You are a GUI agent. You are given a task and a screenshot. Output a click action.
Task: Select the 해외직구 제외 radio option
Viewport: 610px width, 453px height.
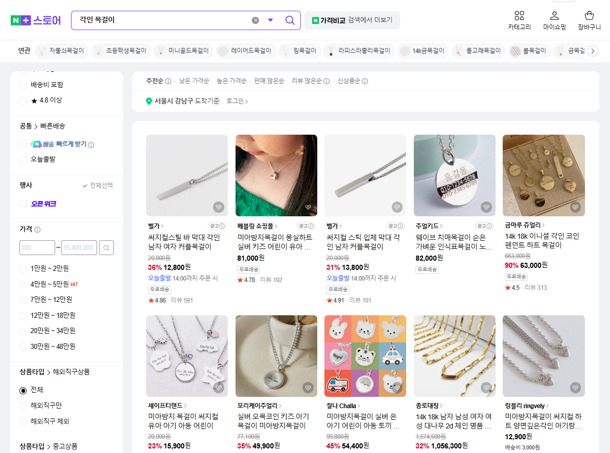pyautogui.click(x=23, y=422)
